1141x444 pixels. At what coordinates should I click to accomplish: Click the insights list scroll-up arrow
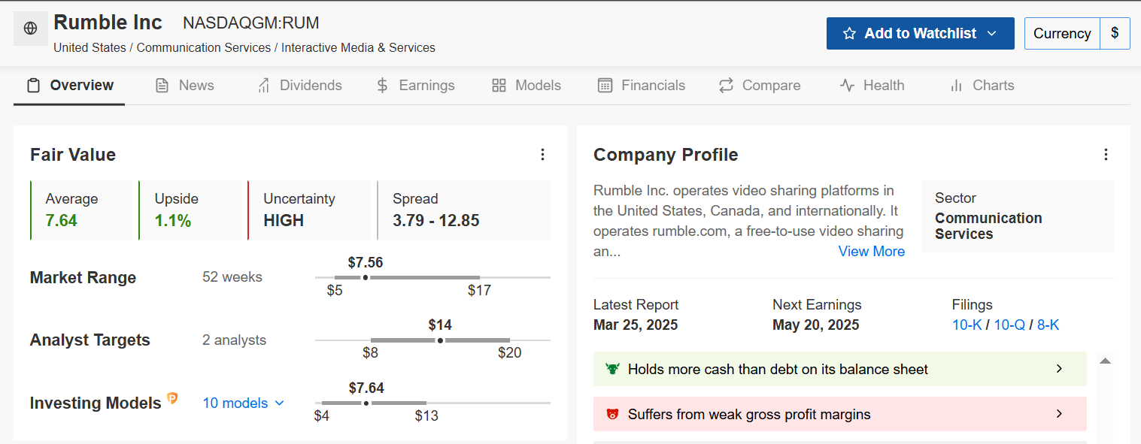tap(1105, 361)
